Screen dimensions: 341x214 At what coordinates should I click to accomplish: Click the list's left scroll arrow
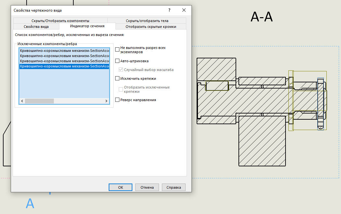(22, 101)
